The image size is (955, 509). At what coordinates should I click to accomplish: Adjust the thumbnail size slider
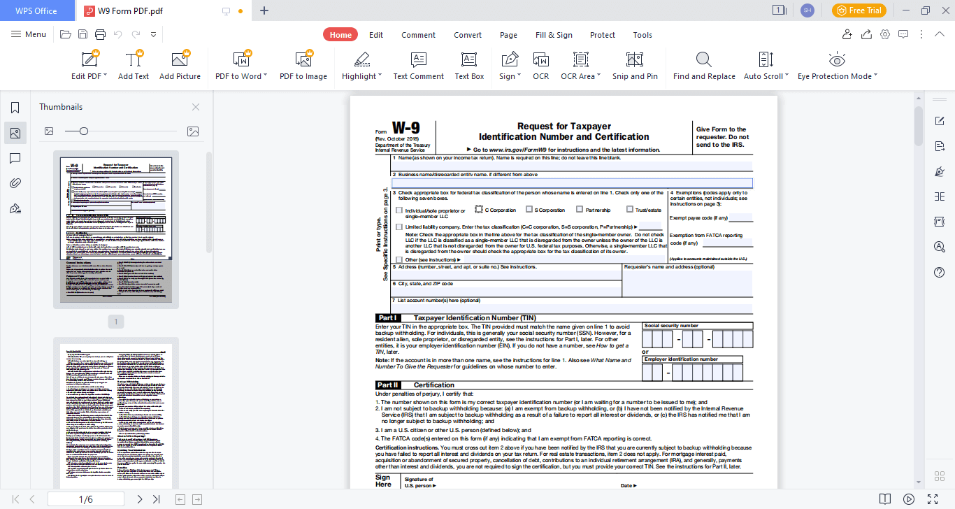[x=84, y=131]
